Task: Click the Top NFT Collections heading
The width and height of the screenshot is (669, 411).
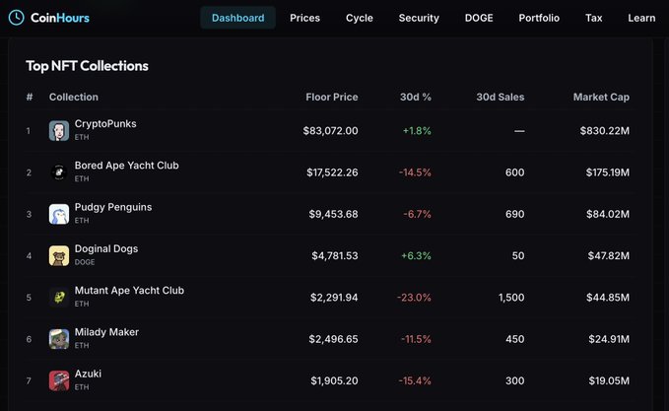Action: pos(87,66)
